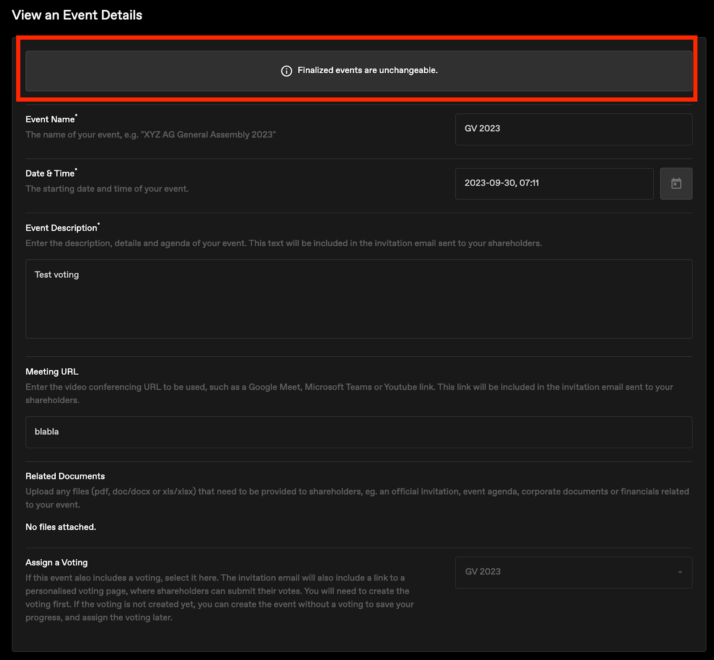The width and height of the screenshot is (714, 660).
Task: Click the "Meeting URL" section label
Action: pyautogui.click(x=52, y=371)
